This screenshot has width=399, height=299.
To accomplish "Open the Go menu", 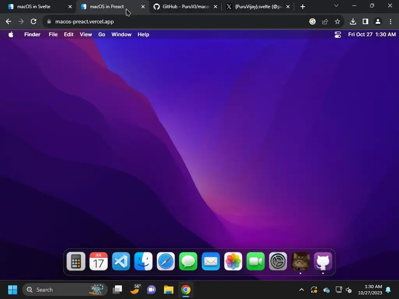I will click(x=102, y=34).
